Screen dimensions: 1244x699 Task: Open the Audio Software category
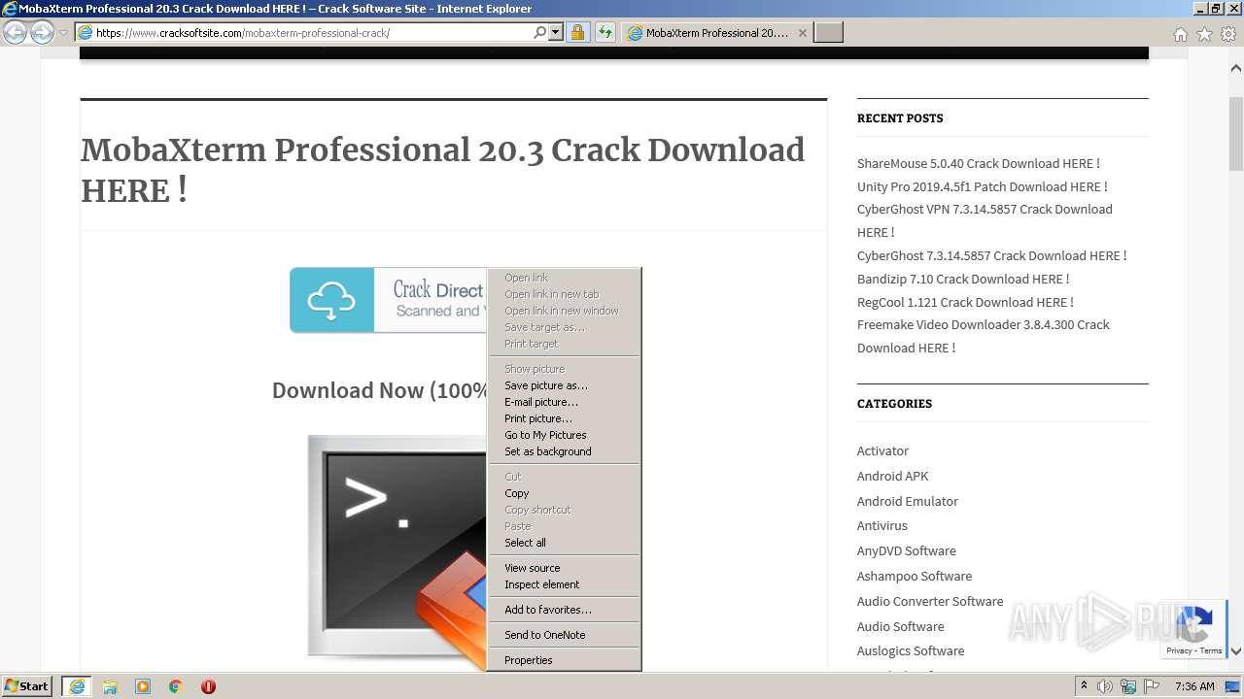(x=901, y=626)
